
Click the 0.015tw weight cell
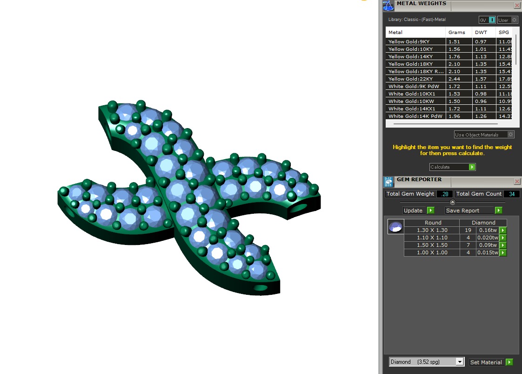click(488, 252)
